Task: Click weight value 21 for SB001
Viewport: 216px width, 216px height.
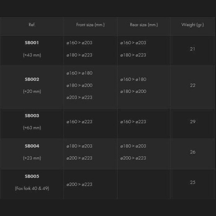Action: [192, 49]
